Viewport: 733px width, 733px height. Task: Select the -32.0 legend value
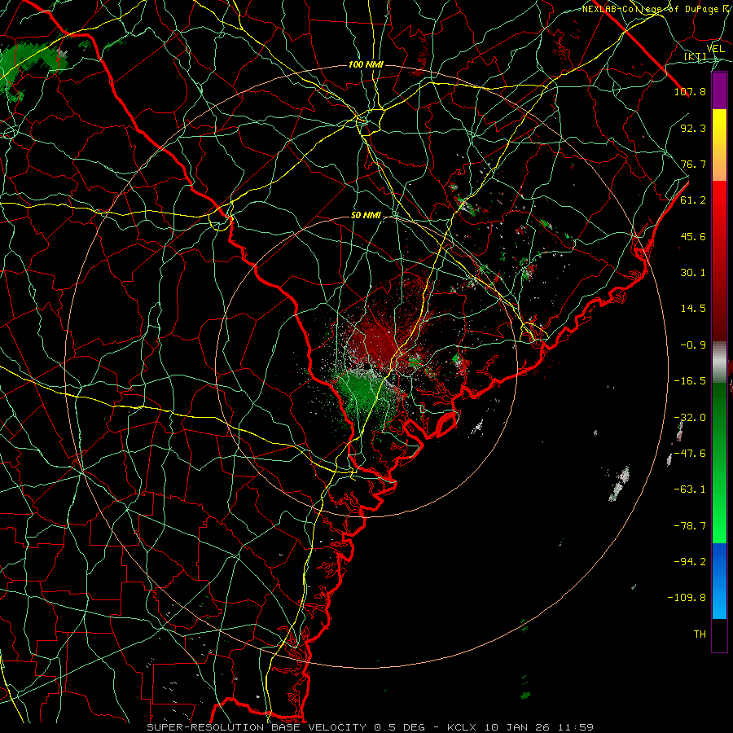click(x=690, y=418)
